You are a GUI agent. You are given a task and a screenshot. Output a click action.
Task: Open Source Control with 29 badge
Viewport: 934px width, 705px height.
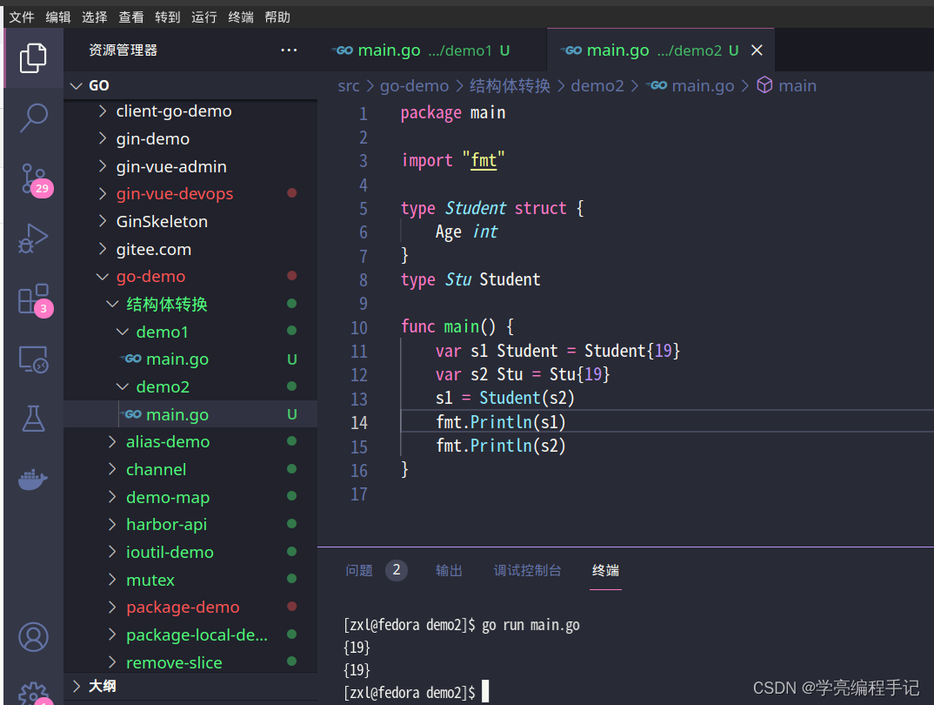(35, 179)
